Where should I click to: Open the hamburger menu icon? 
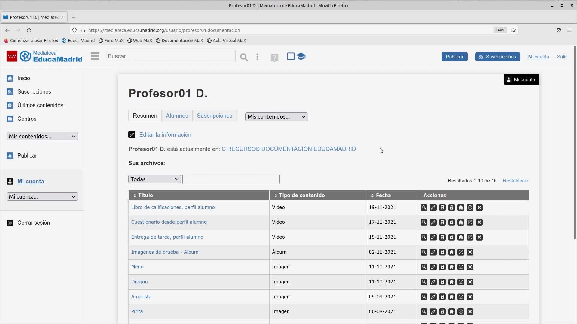pyautogui.click(x=95, y=56)
